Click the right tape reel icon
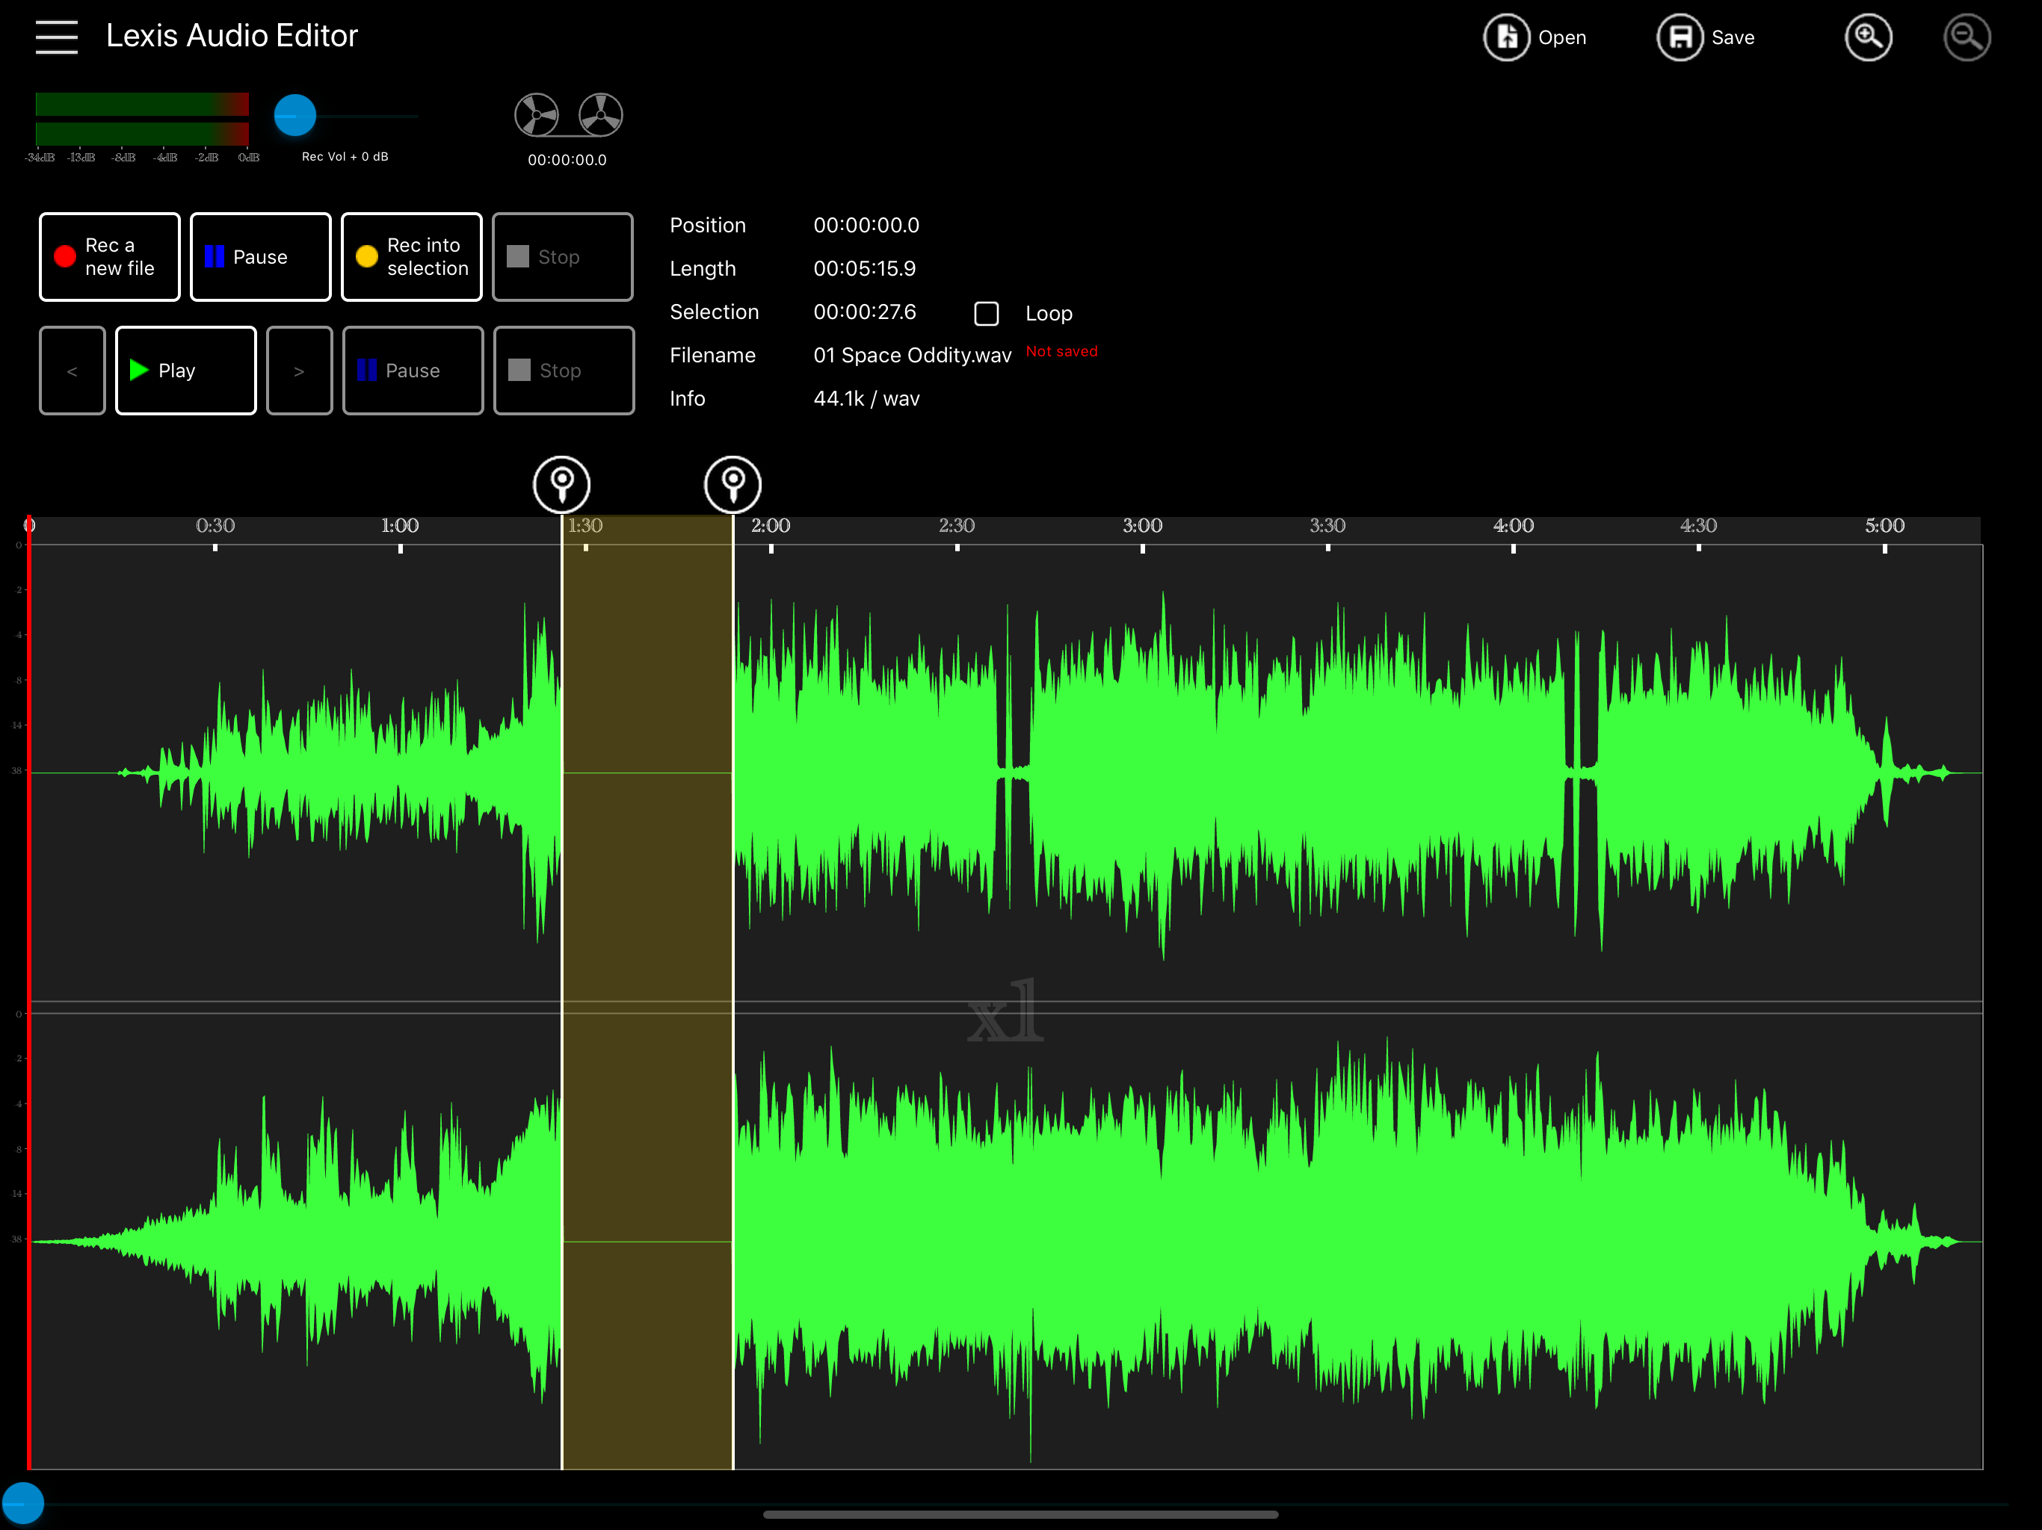2042x1530 pixels. (601, 115)
